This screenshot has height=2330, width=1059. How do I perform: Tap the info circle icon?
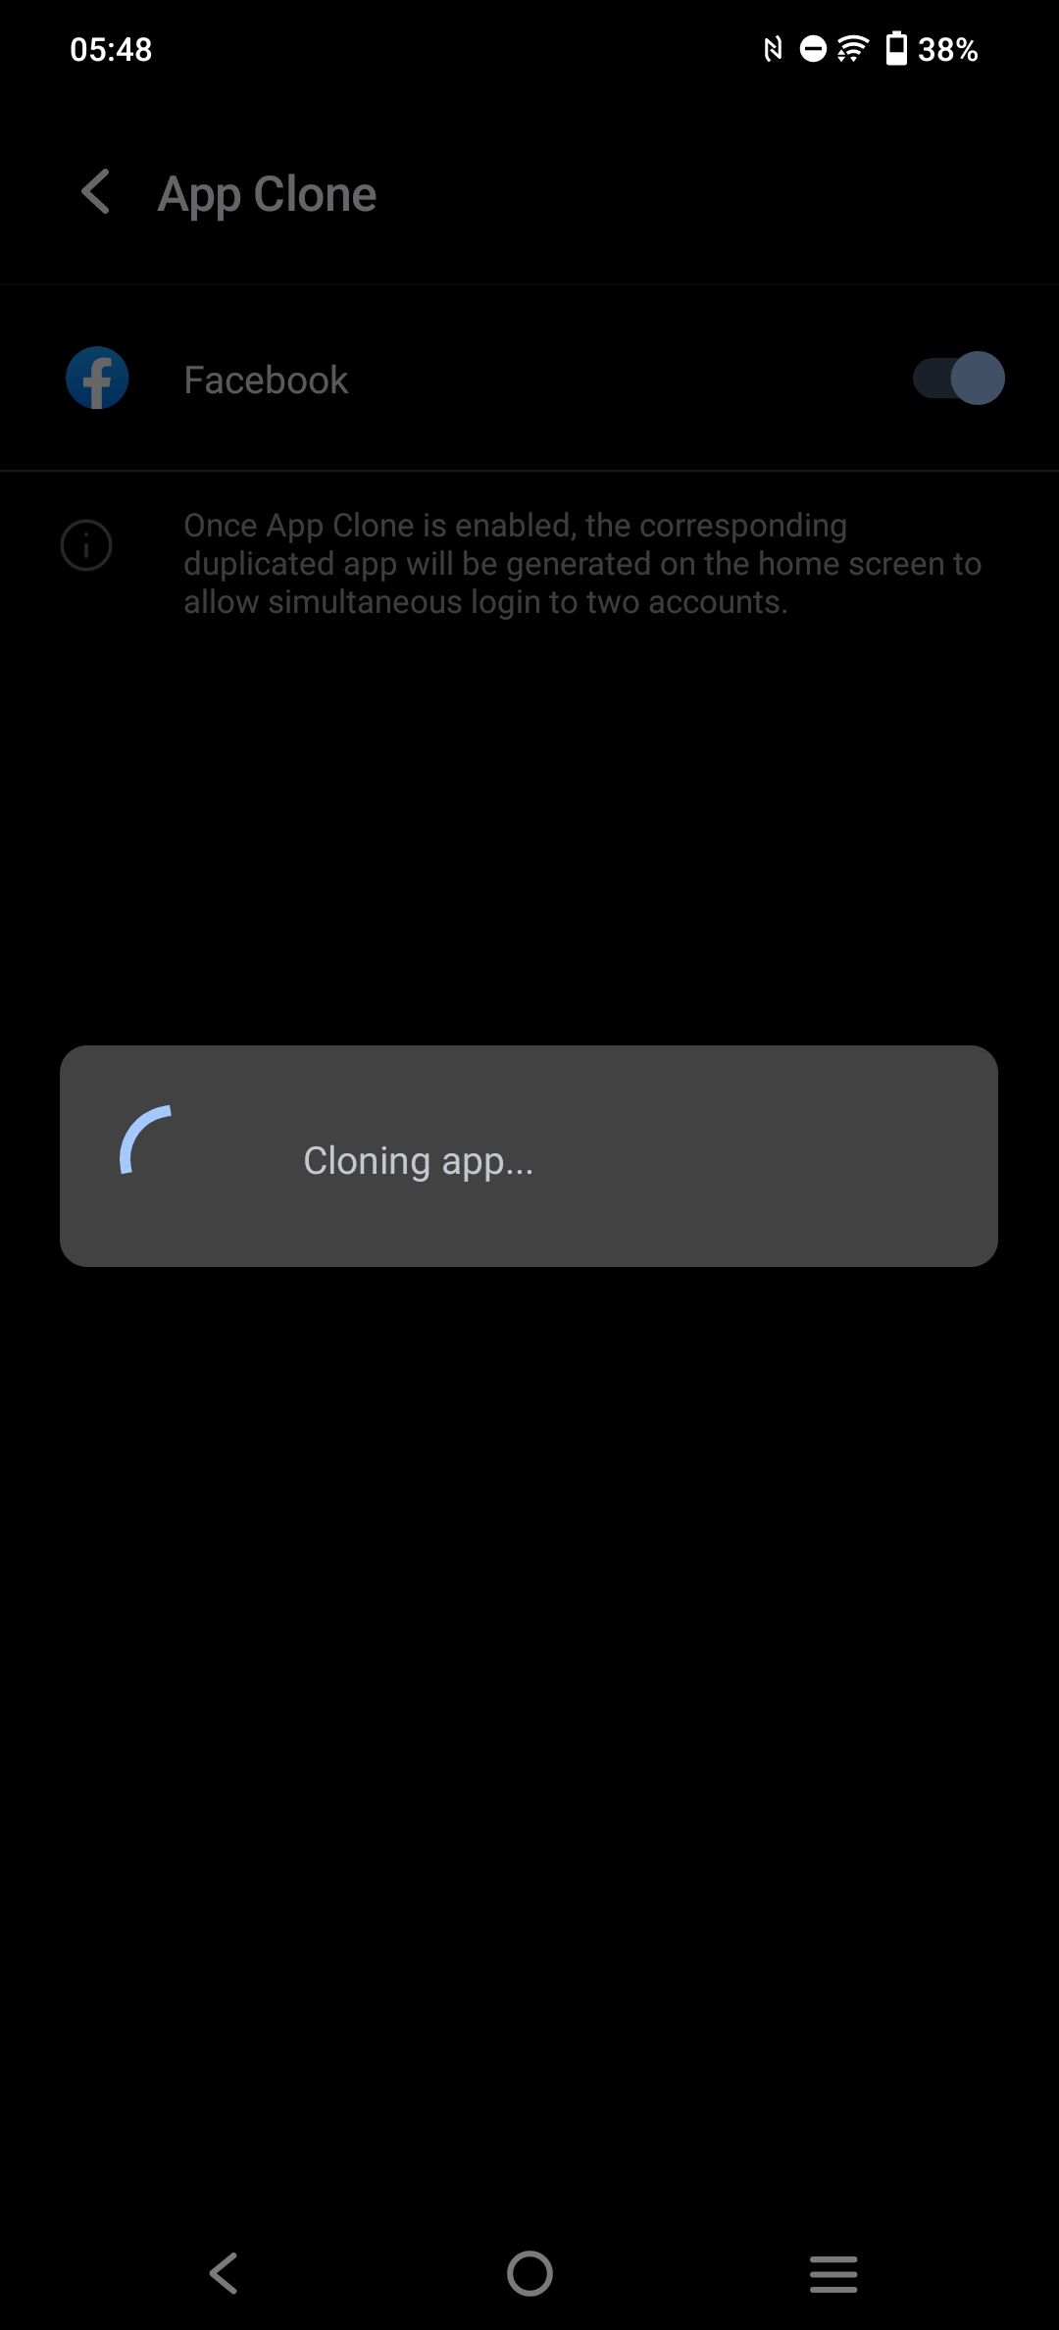pyautogui.click(x=86, y=544)
